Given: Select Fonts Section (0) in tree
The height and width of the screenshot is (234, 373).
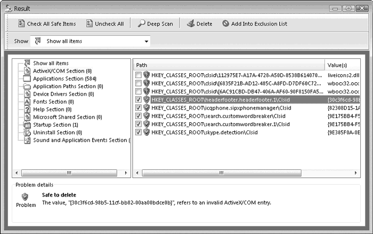Looking at the screenshot, I should (53, 102).
